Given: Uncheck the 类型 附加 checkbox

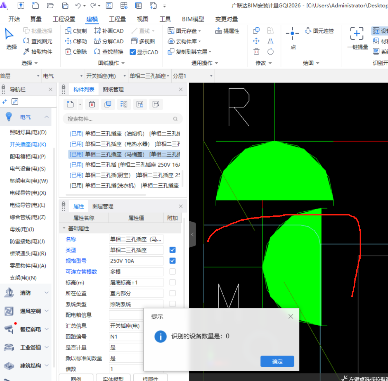Looking at the screenshot, I should pyautogui.click(x=172, y=250).
